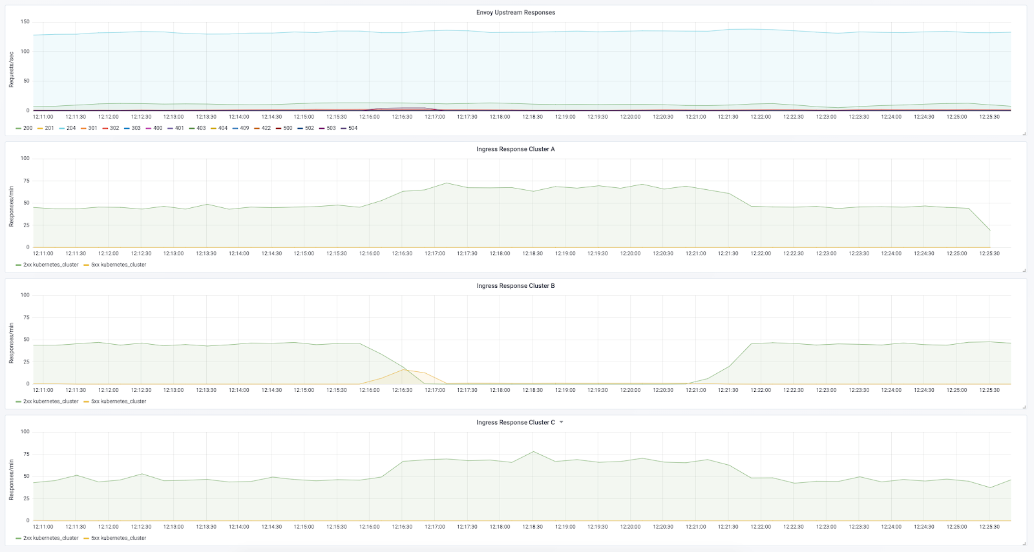Screen dimensions: 1034x552
Task: Click the 12:21:30 time label on the Cluster B panel
Action: (728, 390)
